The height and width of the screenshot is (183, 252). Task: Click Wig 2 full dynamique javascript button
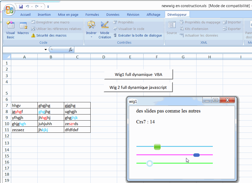(138, 87)
